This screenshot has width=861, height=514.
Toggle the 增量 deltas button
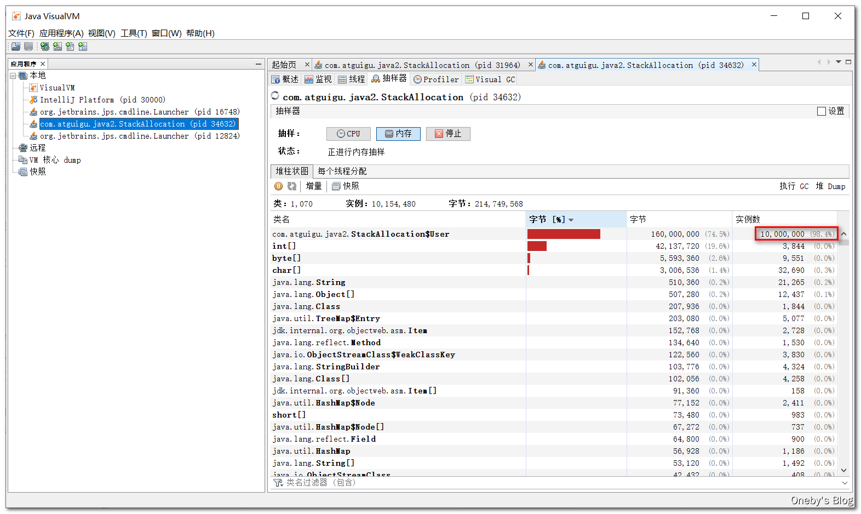click(x=314, y=186)
